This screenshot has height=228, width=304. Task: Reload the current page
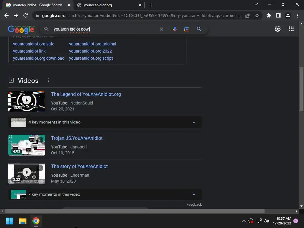click(x=26, y=15)
